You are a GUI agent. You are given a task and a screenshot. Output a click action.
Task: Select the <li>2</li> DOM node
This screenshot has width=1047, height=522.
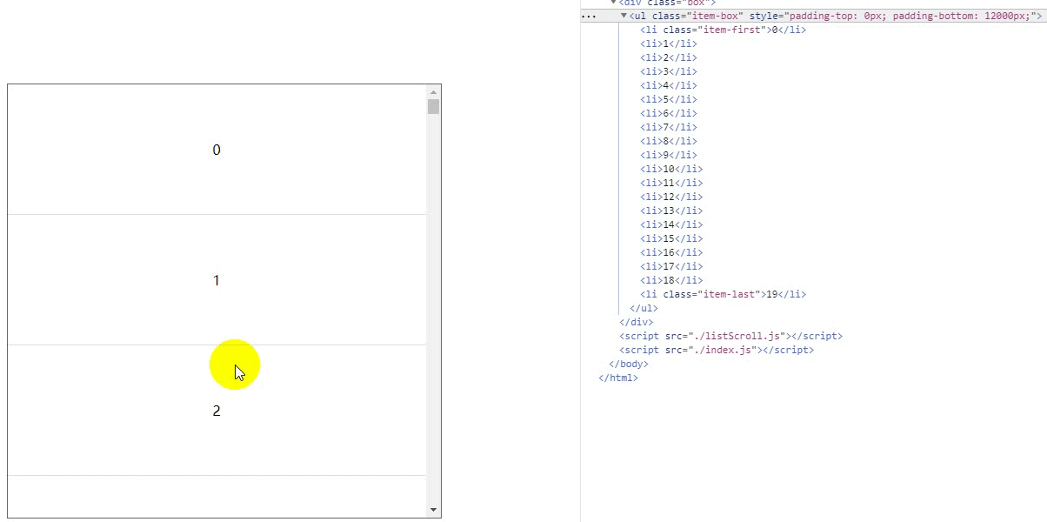pos(669,57)
